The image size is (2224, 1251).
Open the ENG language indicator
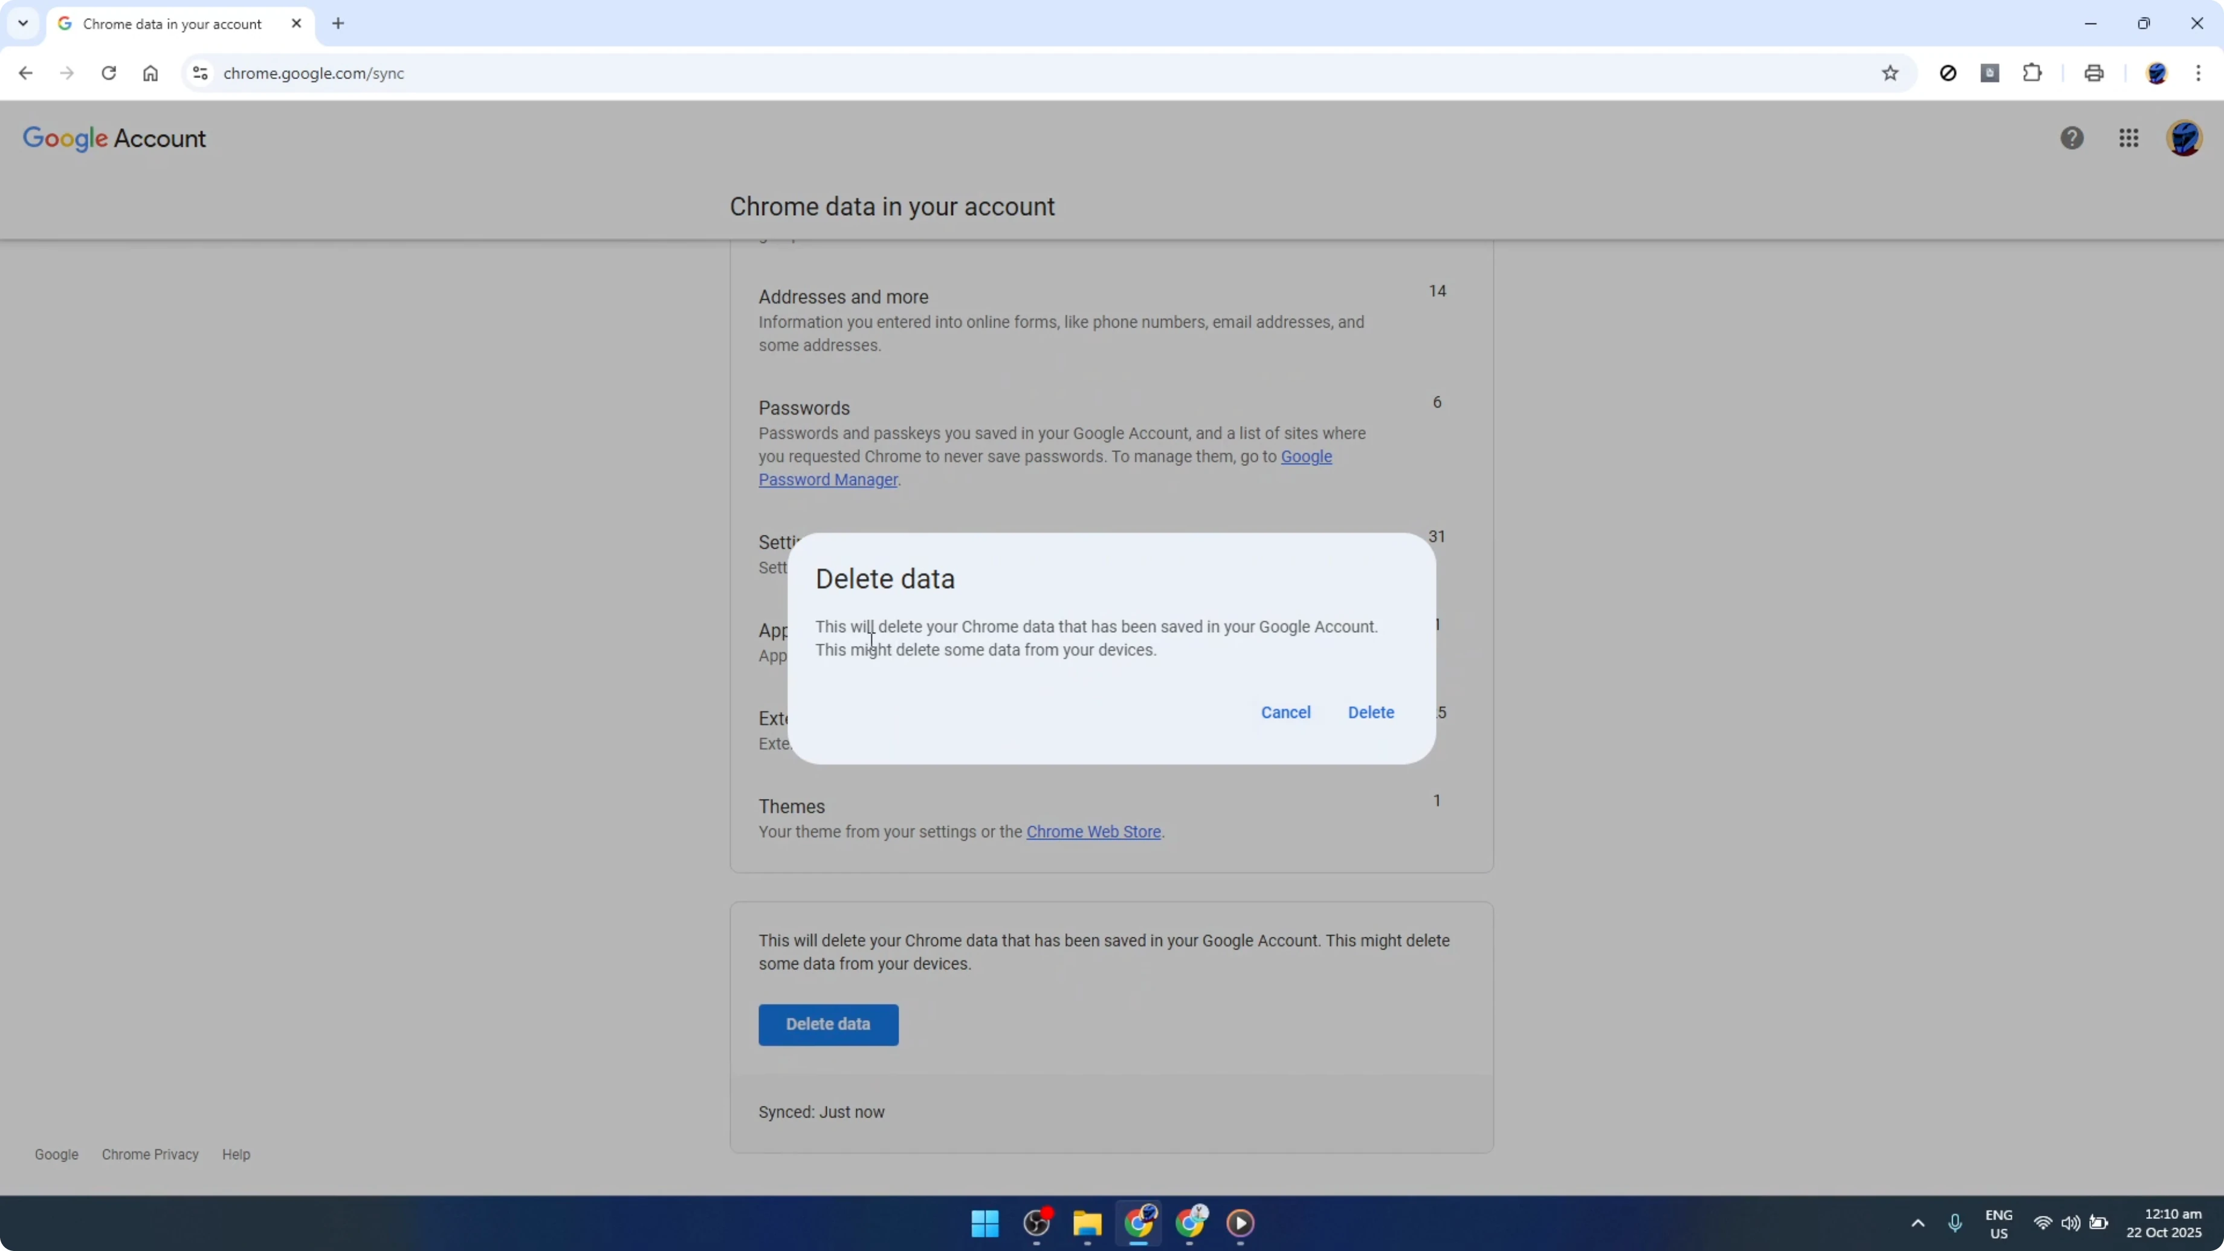point(2000,1223)
